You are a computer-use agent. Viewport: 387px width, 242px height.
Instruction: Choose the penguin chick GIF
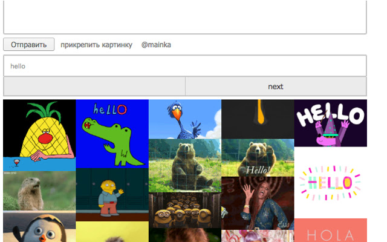pyautogui.click(x=39, y=226)
